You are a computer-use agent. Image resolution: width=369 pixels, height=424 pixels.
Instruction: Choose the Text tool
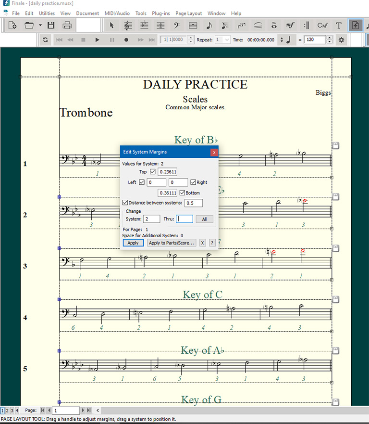pos(339,26)
